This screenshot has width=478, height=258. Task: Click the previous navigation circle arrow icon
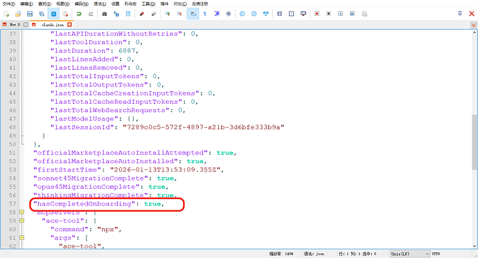point(242,14)
